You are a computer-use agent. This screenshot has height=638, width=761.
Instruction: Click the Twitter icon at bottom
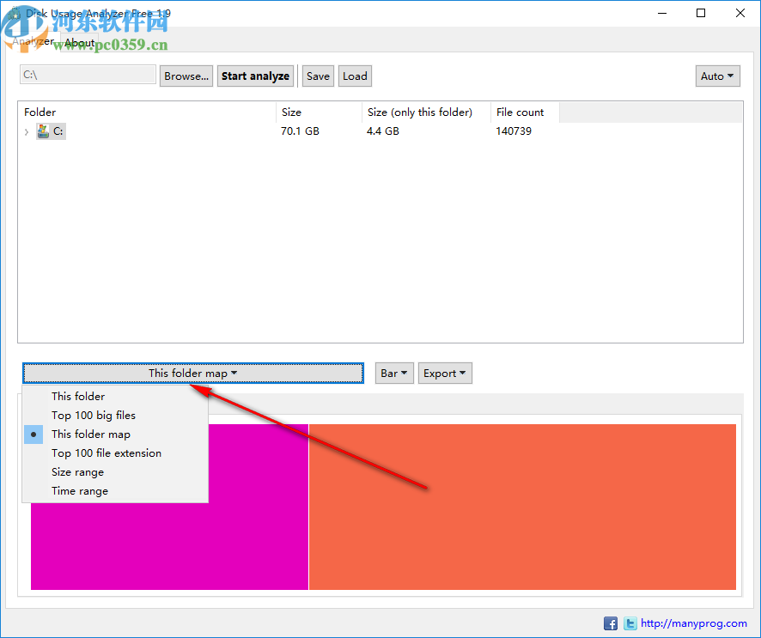click(630, 623)
